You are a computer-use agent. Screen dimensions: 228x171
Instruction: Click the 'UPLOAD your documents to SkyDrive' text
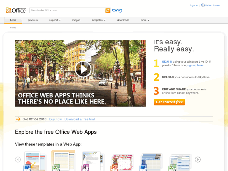(x=186, y=77)
